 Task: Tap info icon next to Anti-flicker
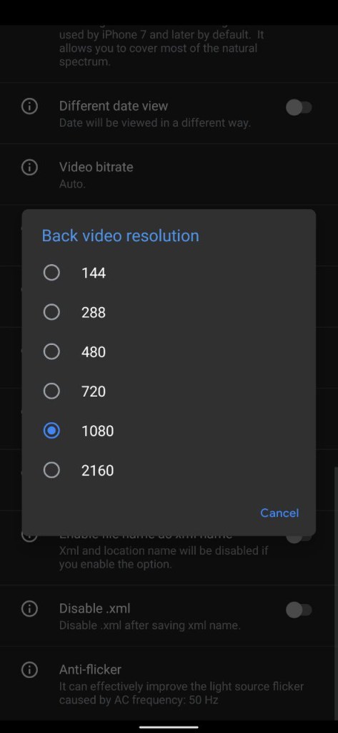pos(29,670)
